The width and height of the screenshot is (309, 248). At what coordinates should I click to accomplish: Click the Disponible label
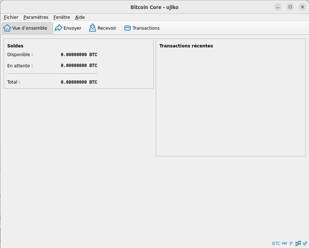[x=20, y=55]
